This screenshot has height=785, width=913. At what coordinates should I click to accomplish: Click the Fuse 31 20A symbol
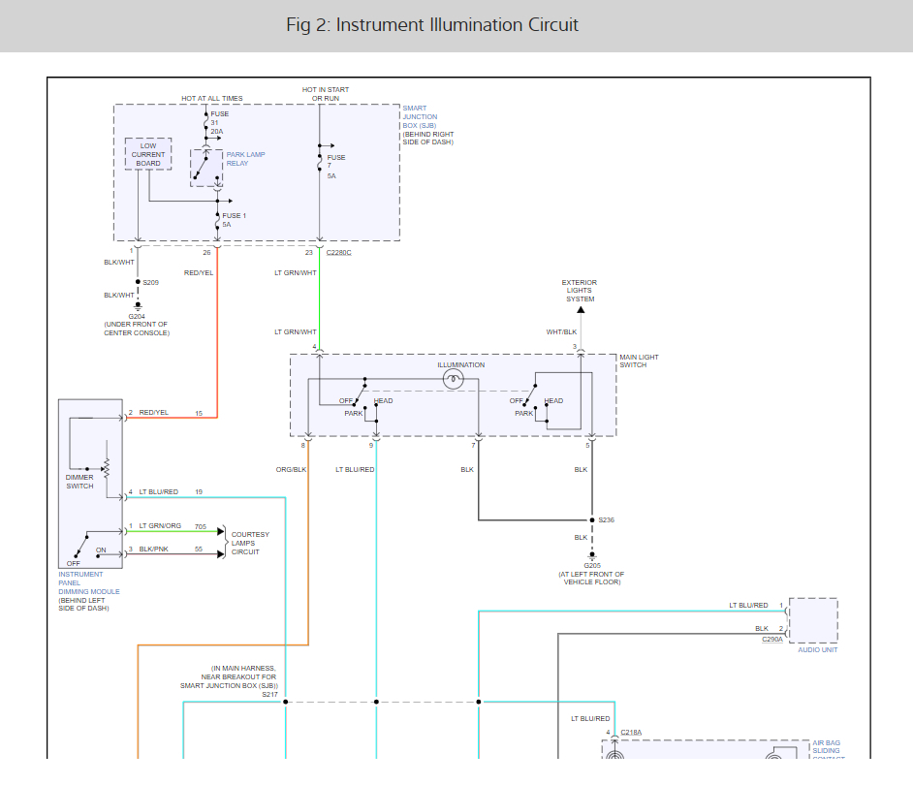point(216,123)
